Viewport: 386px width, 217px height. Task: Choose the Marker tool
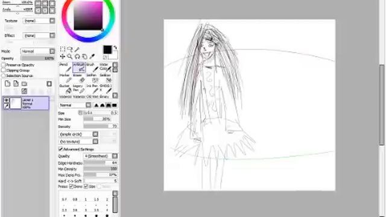tap(65, 78)
